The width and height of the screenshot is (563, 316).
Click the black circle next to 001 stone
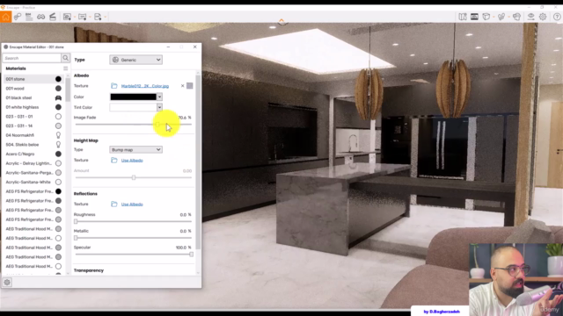click(x=58, y=79)
